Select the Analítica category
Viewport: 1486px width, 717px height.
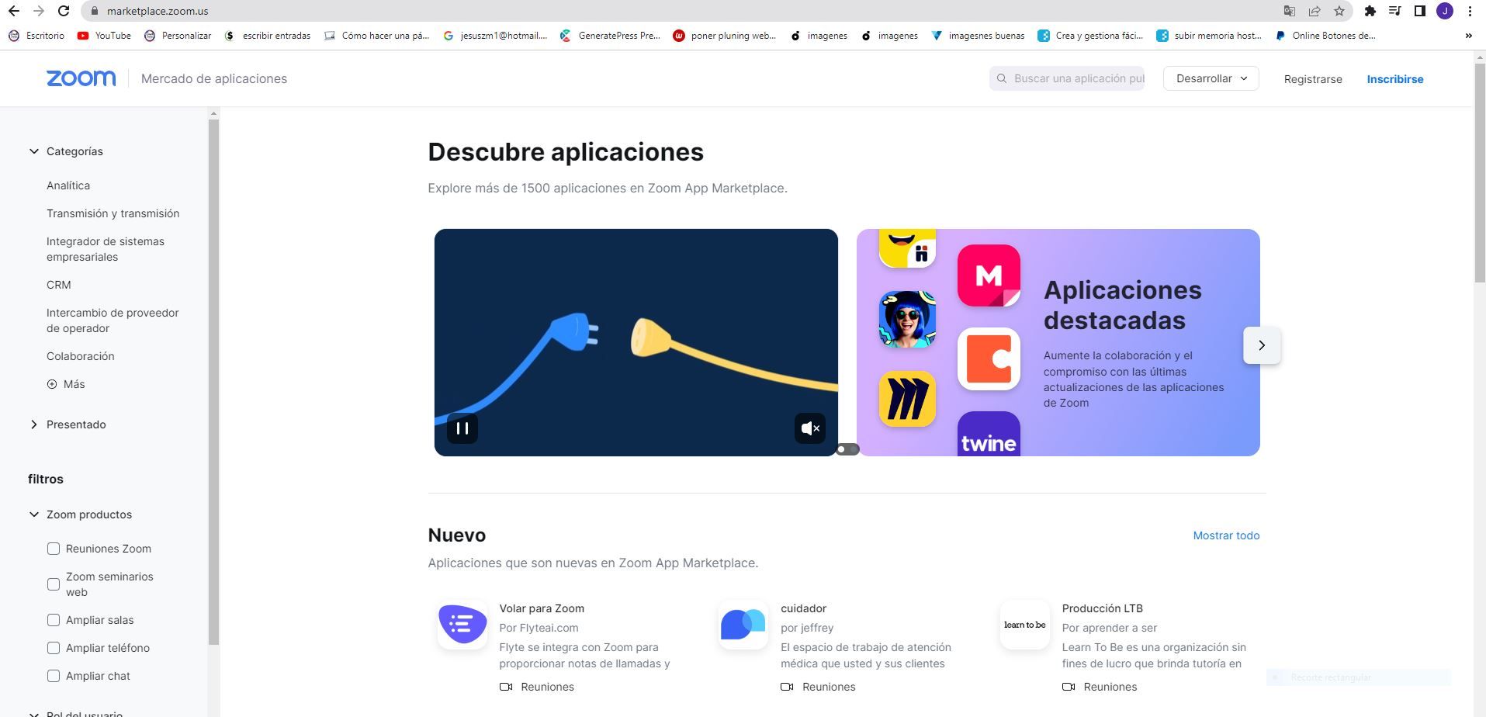68,185
